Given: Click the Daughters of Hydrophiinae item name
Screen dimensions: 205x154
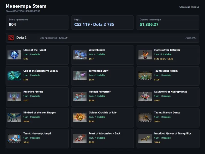Looking at the screenshot, I should (170, 92).
